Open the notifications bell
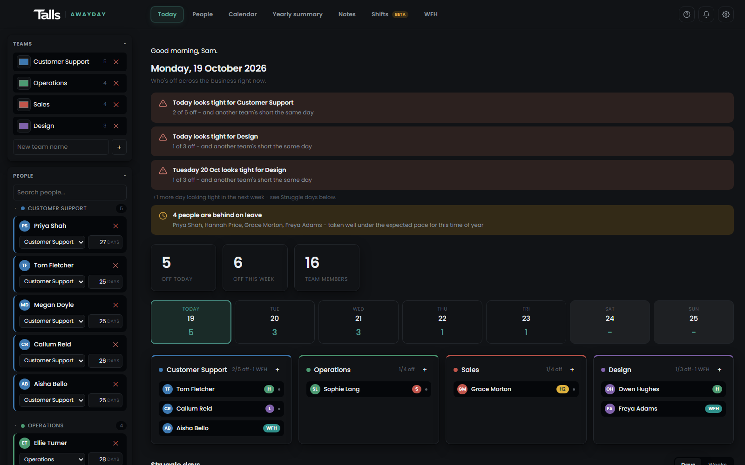 tap(706, 14)
